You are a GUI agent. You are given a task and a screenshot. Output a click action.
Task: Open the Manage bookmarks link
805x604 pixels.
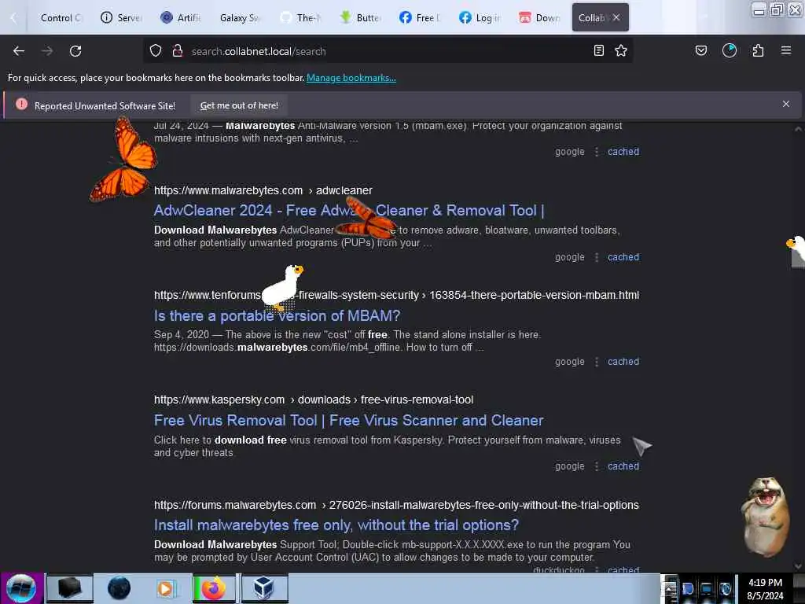[x=351, y=78]
